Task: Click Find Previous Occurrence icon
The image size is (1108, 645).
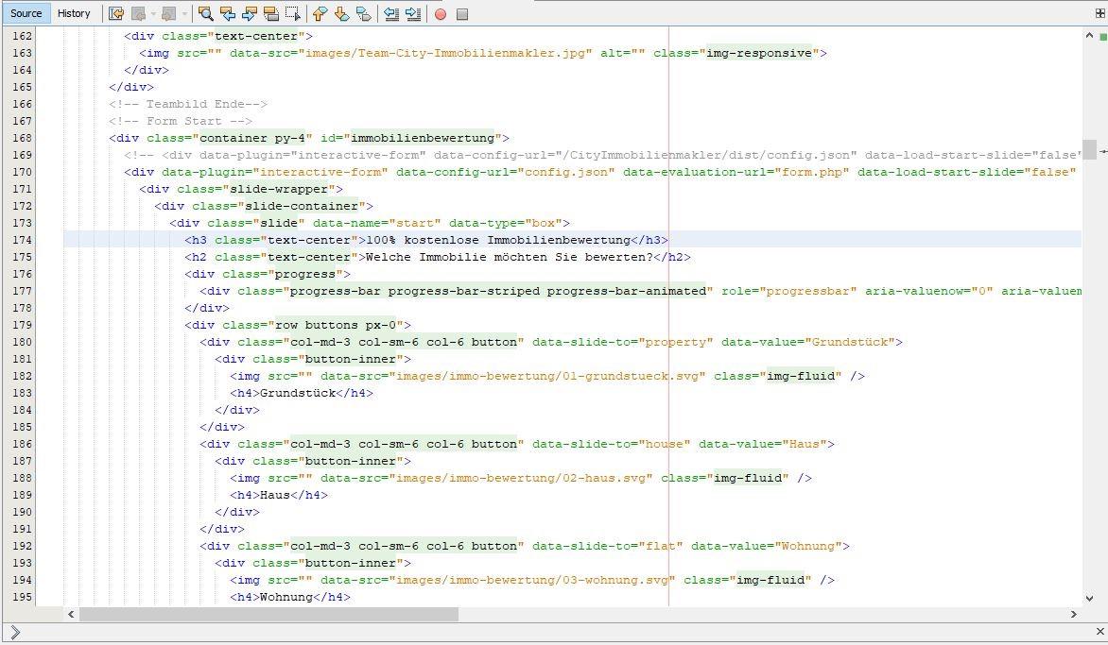Action: [228, 14]
